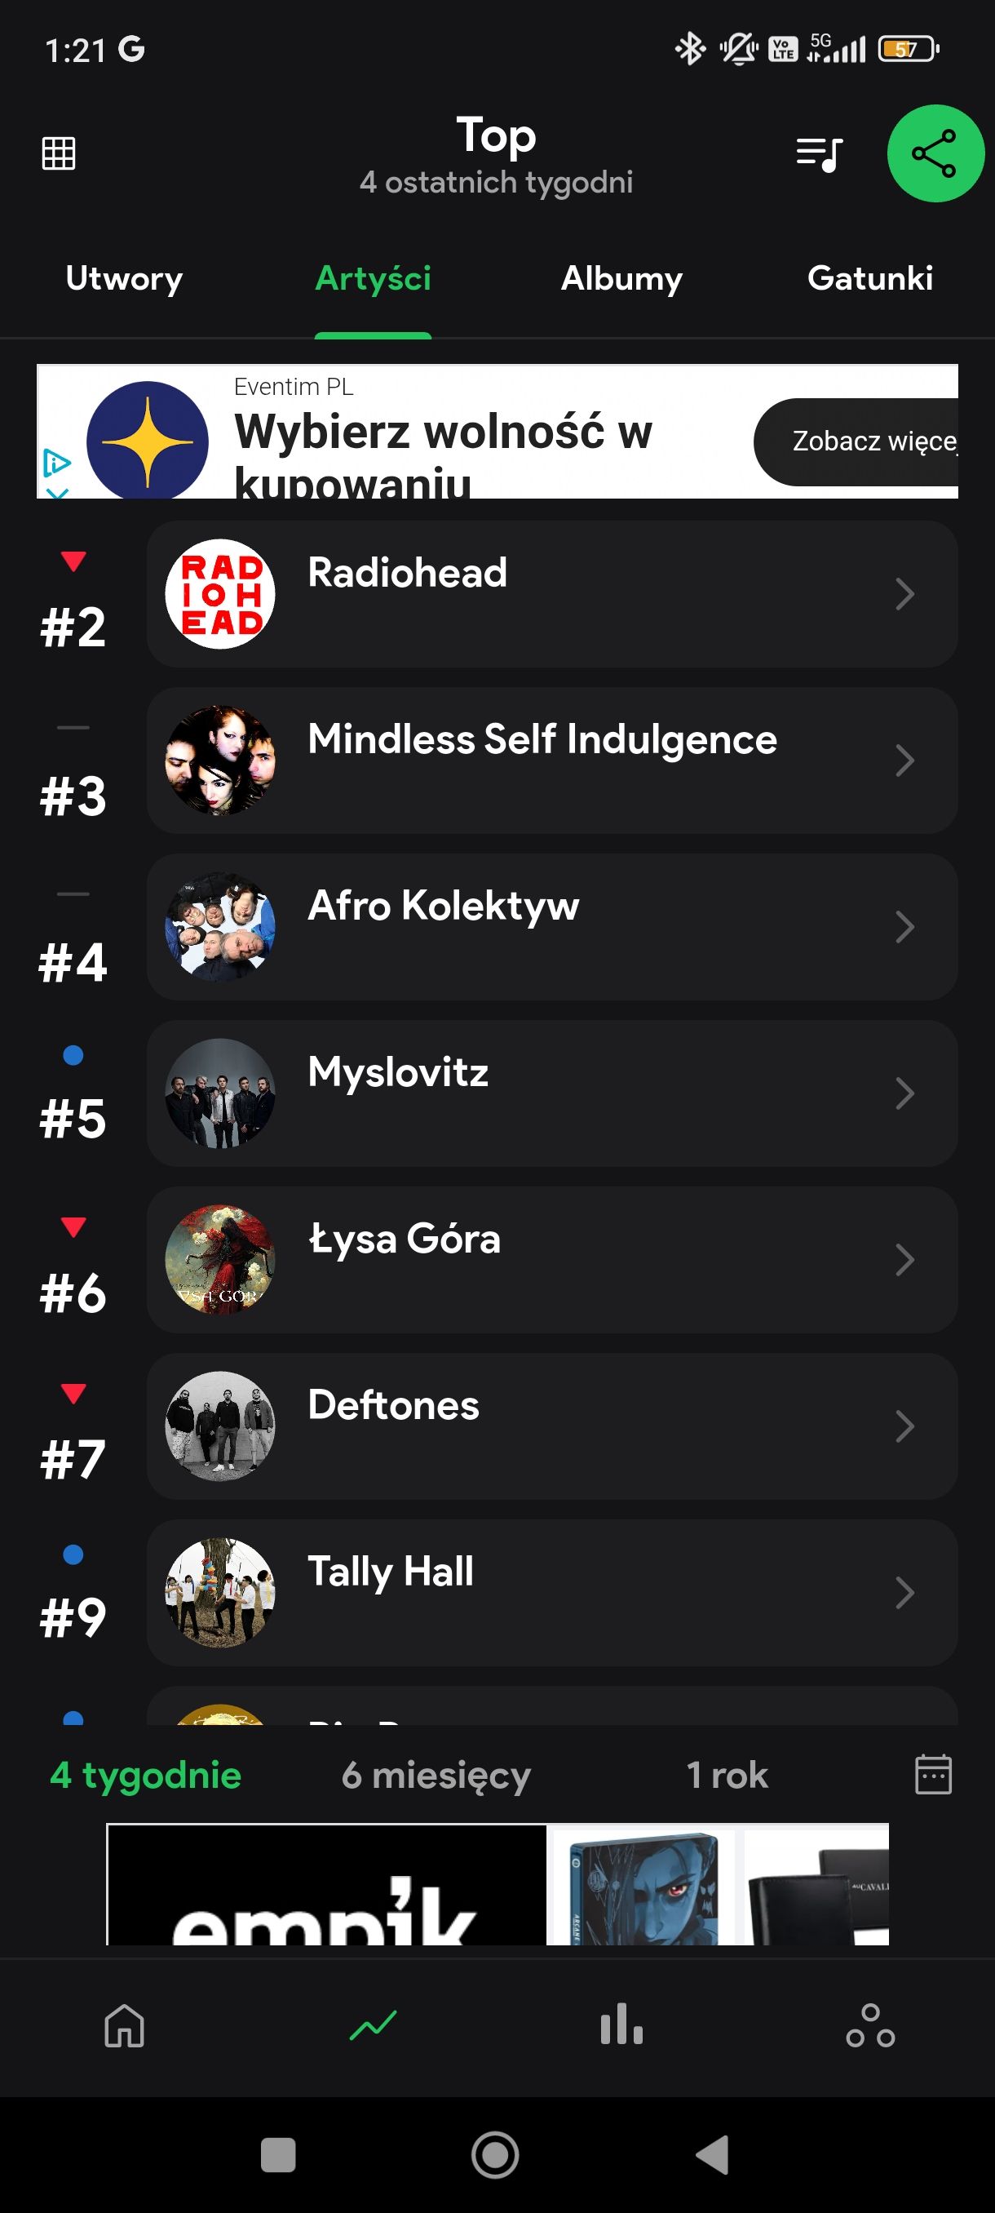Tap Android back navigation triangle
This screenshot has width=995, height=2213.
[713, 2154]
